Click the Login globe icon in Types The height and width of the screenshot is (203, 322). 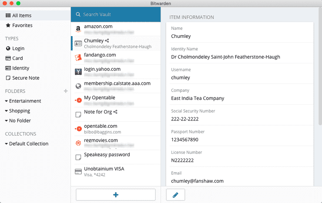8,48
